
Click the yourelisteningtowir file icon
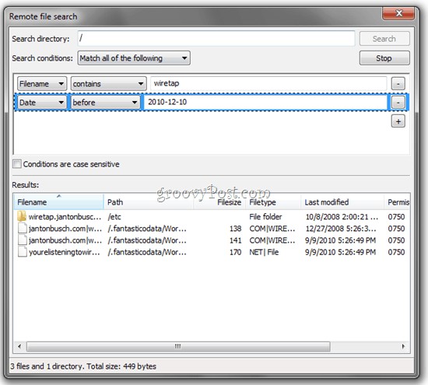pos(22,252)
